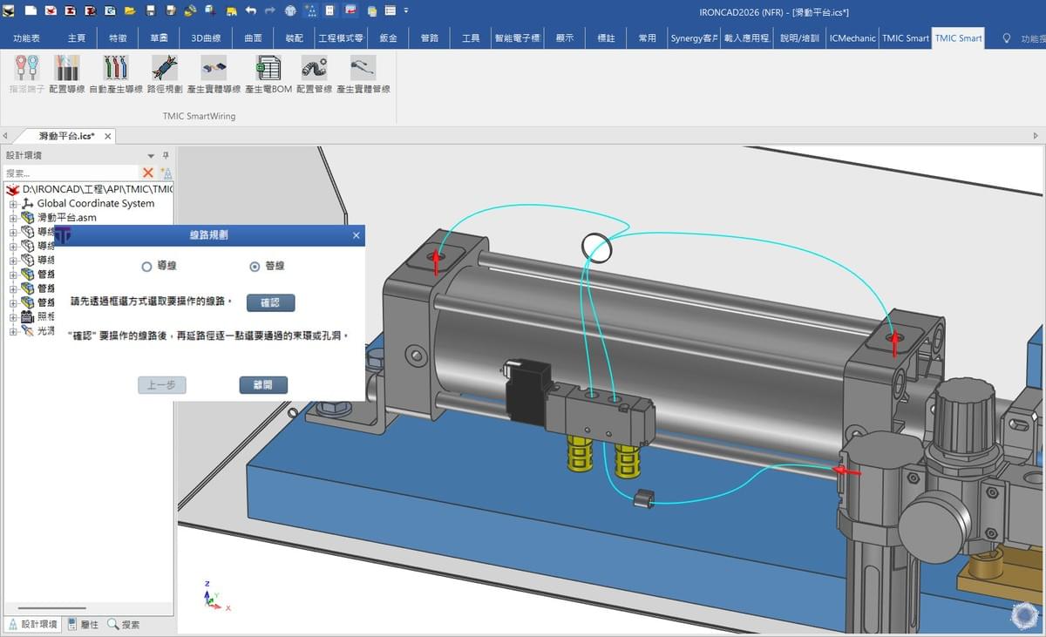This screenshot has width=1046, height=637.
Task: Click the 指定端子 assign terminal icon
Action: tap(26, 68)
